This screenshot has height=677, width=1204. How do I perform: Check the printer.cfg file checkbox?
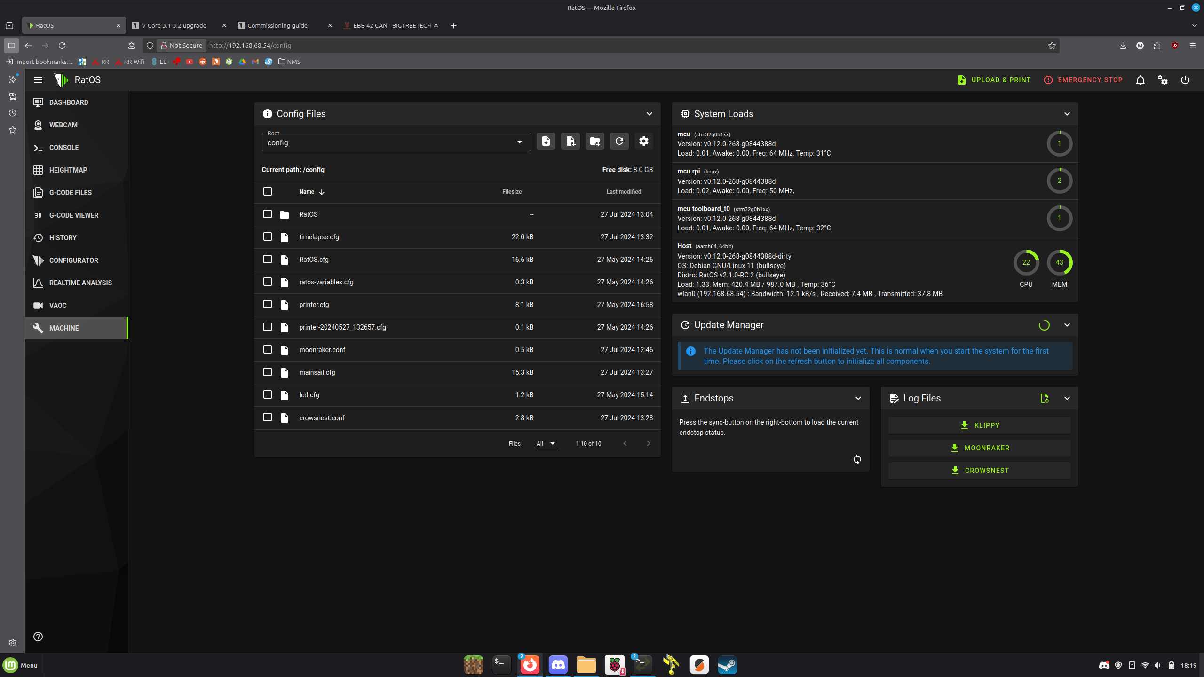point(268,304)
